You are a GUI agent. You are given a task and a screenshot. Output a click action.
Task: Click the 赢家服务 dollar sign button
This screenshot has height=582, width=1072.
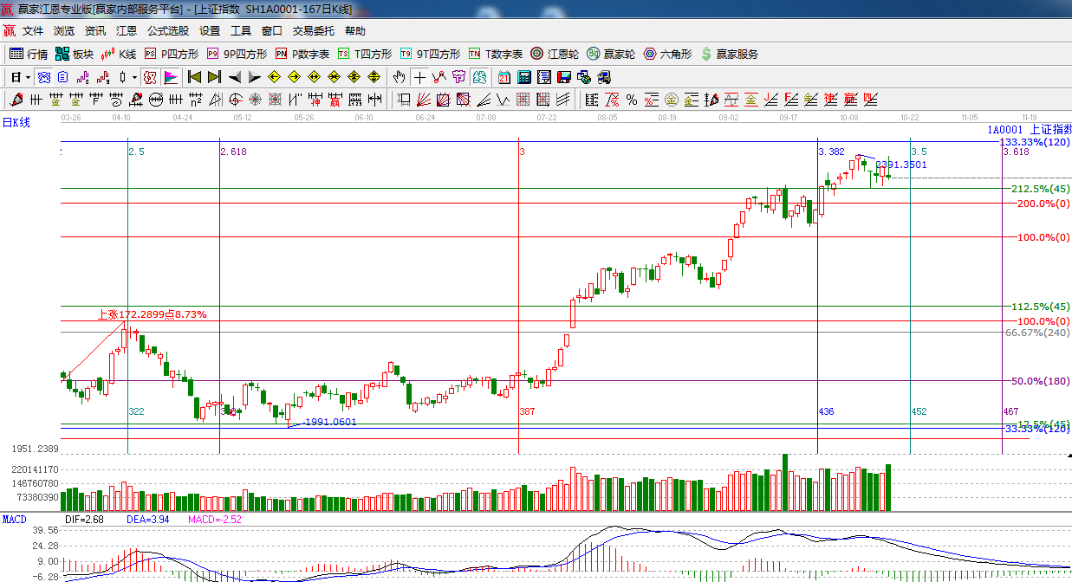click(x=729, y=54)
